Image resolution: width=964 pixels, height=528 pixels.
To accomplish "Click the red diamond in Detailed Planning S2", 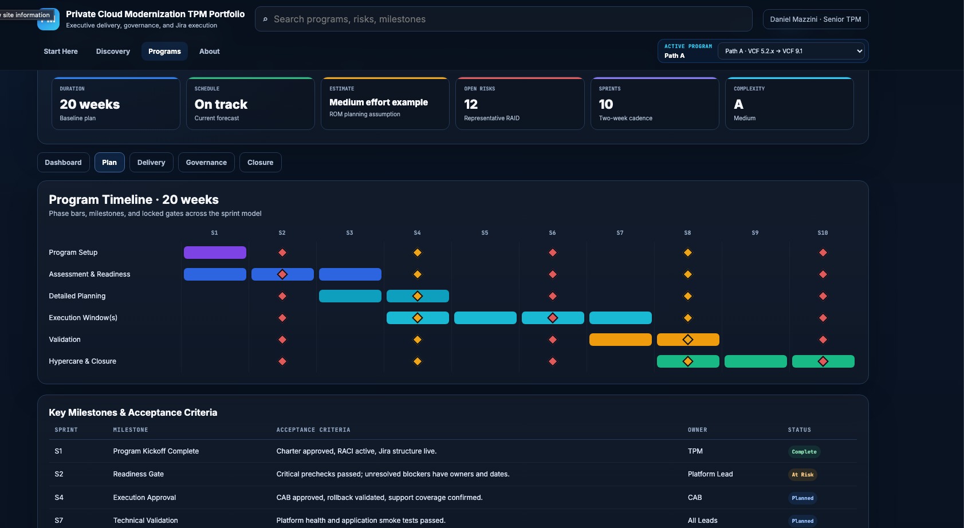I will click(282, 296).
